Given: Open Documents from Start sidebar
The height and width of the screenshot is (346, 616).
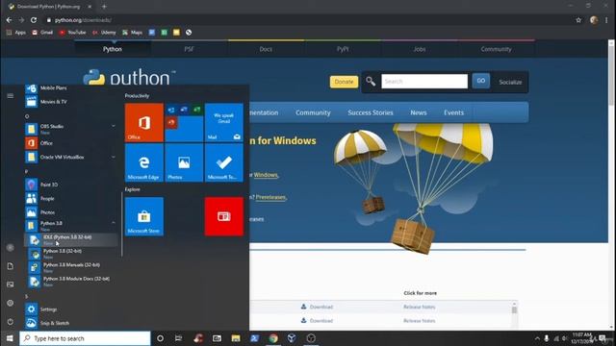Looking at the screenshot, I should click(x=11, y=266).
